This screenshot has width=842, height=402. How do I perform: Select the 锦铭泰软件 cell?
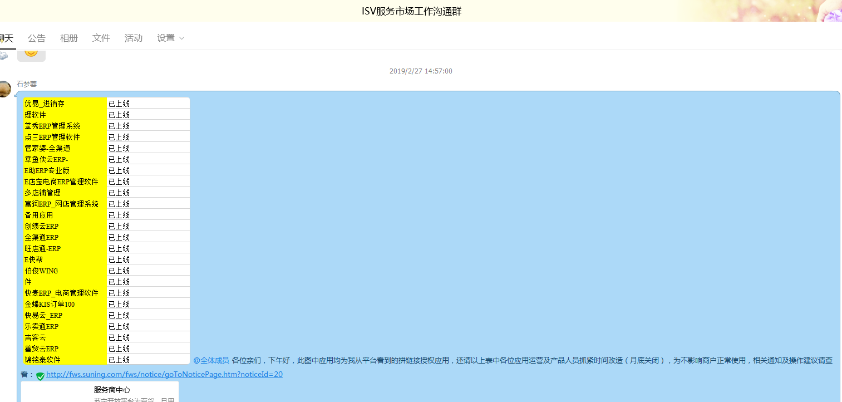pos(65,360)
